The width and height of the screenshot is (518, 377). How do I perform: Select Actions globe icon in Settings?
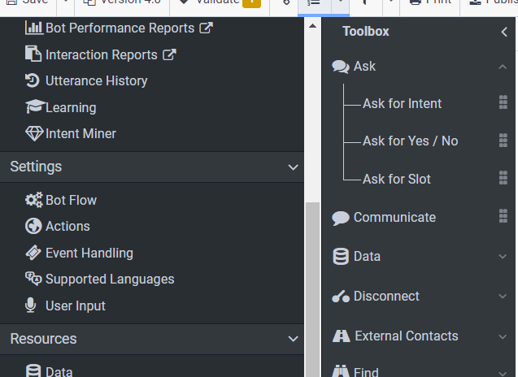[33, 226]
